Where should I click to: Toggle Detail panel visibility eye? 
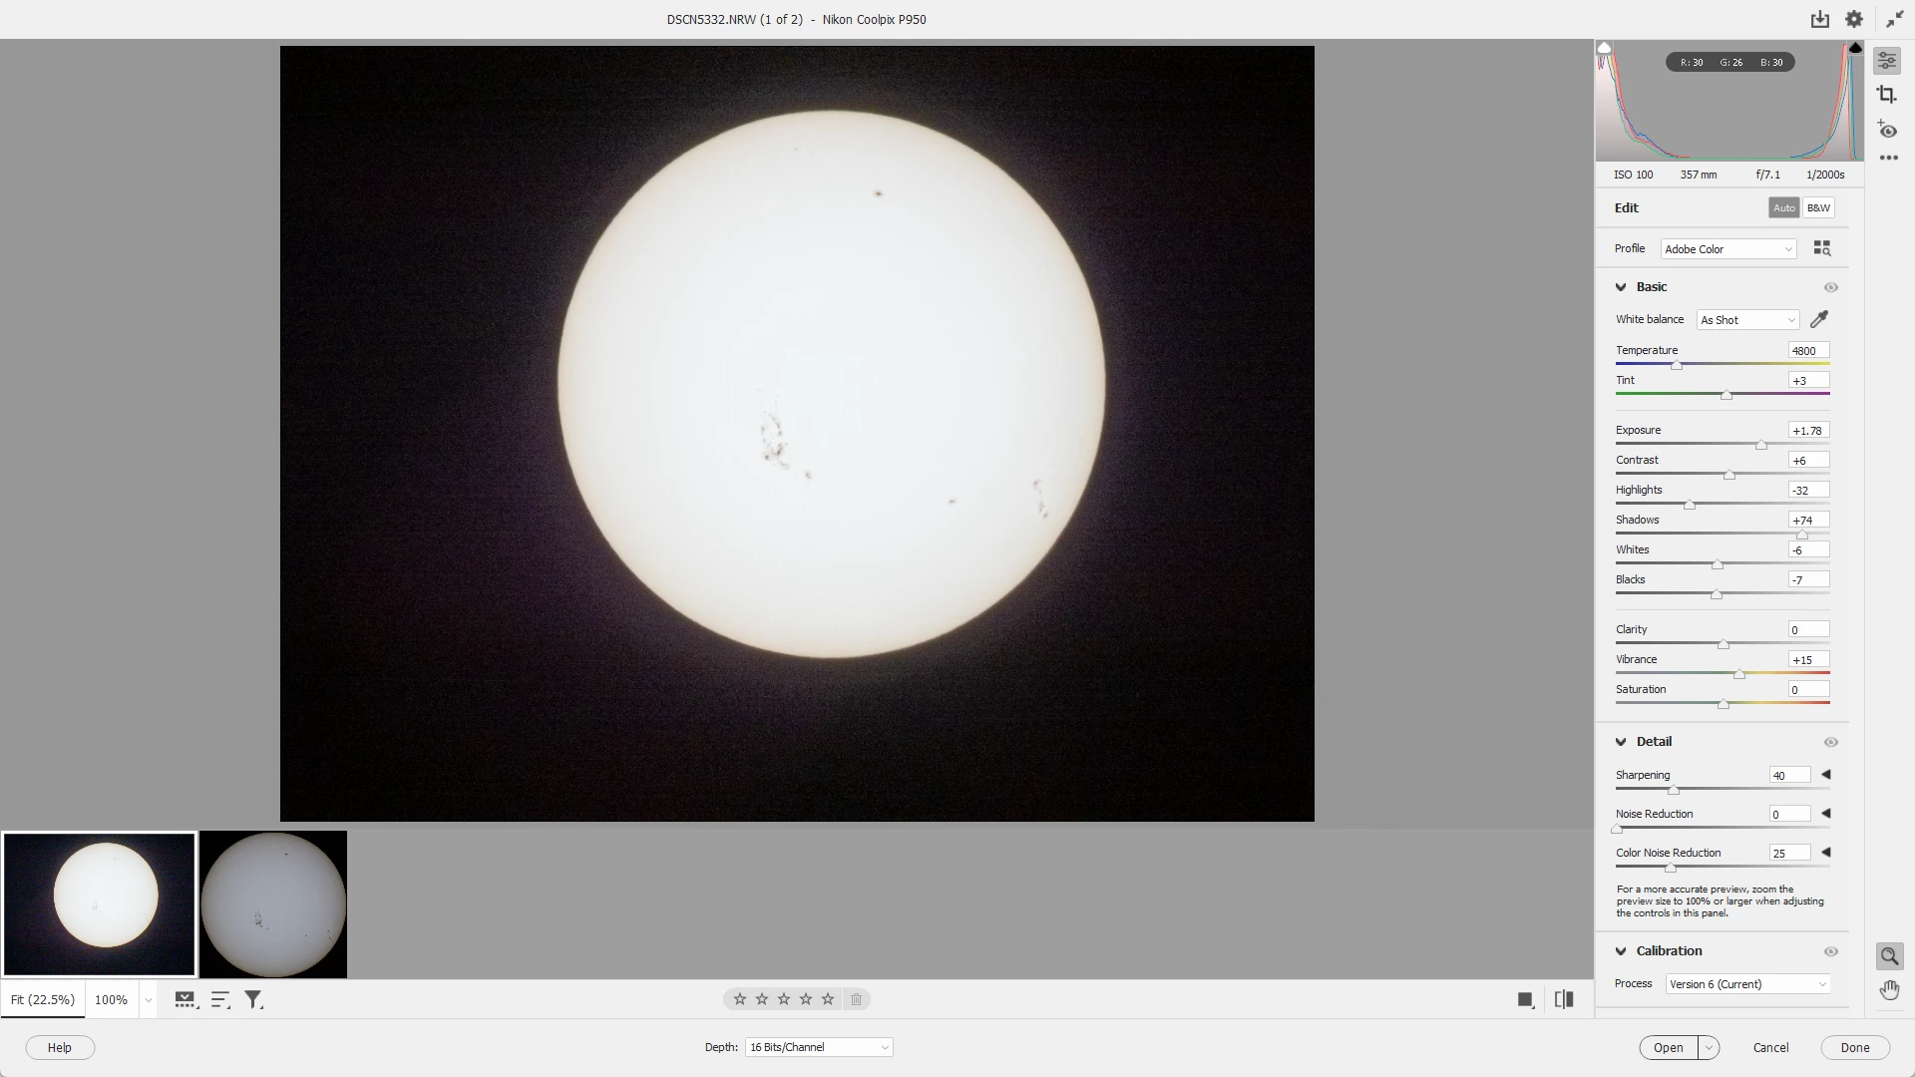click(x=1830, y=742)
